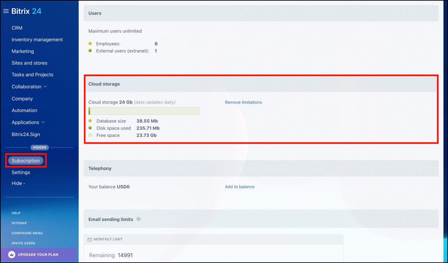
Task: Click the Remaining 14991 value
Action: [125, 255]
